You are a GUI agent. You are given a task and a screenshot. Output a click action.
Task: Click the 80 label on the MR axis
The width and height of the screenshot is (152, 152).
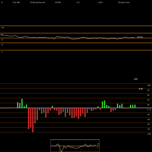tap(148, 90)
